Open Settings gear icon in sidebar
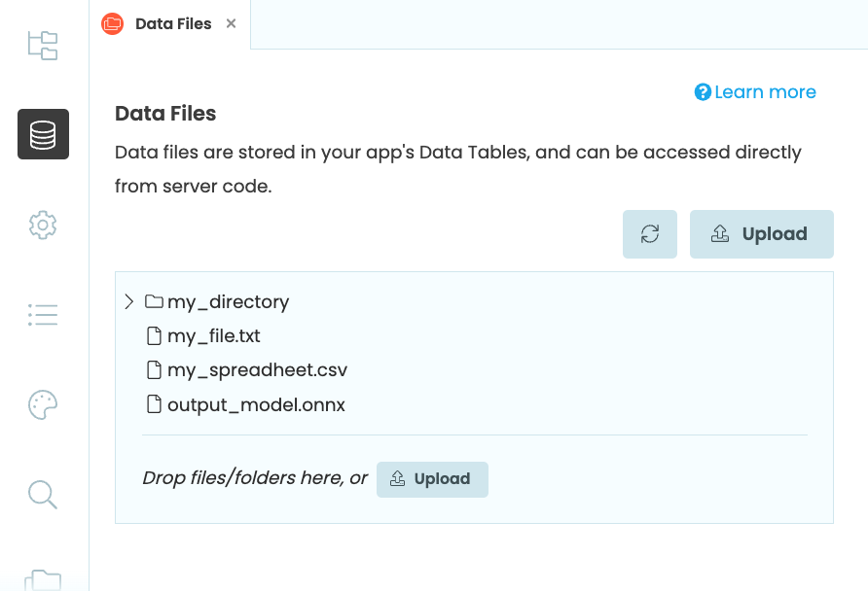 (43, 226)
